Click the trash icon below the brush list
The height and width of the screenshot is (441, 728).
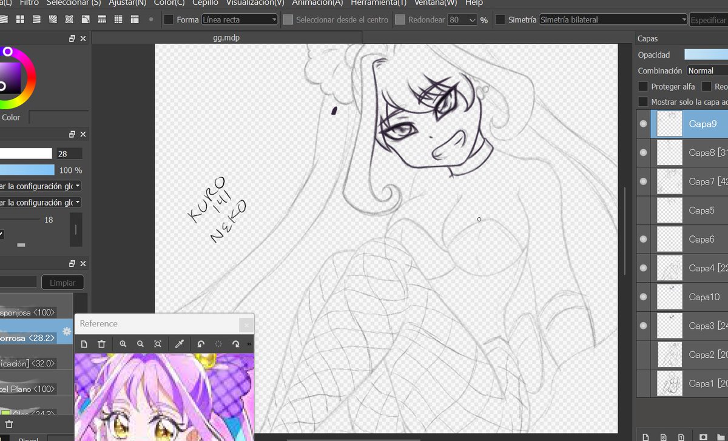click(x=8, y=425)
